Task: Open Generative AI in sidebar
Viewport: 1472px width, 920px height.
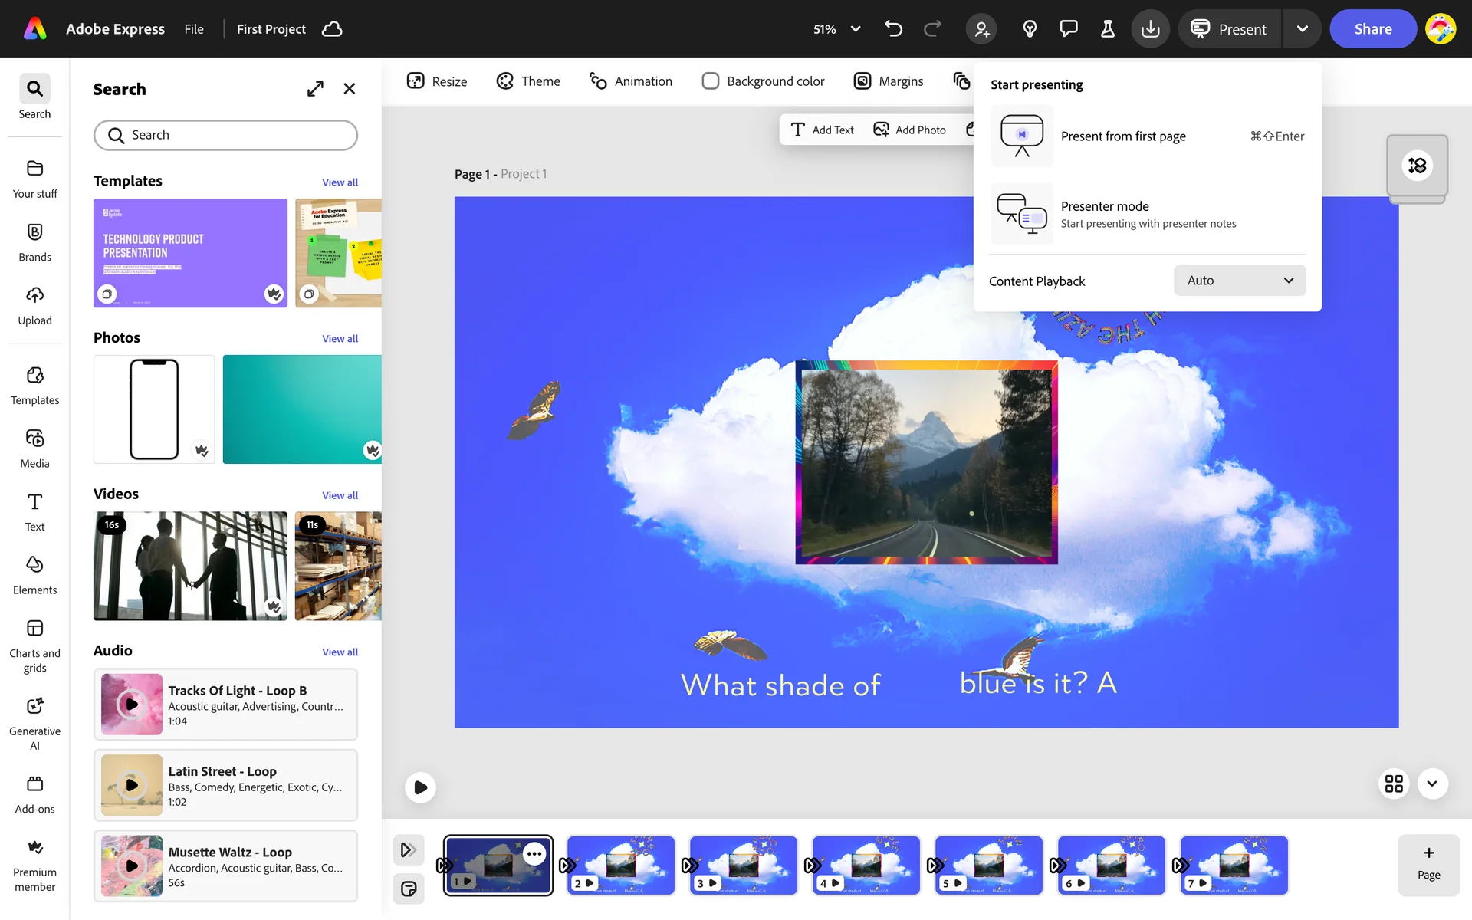Action: 34,724
